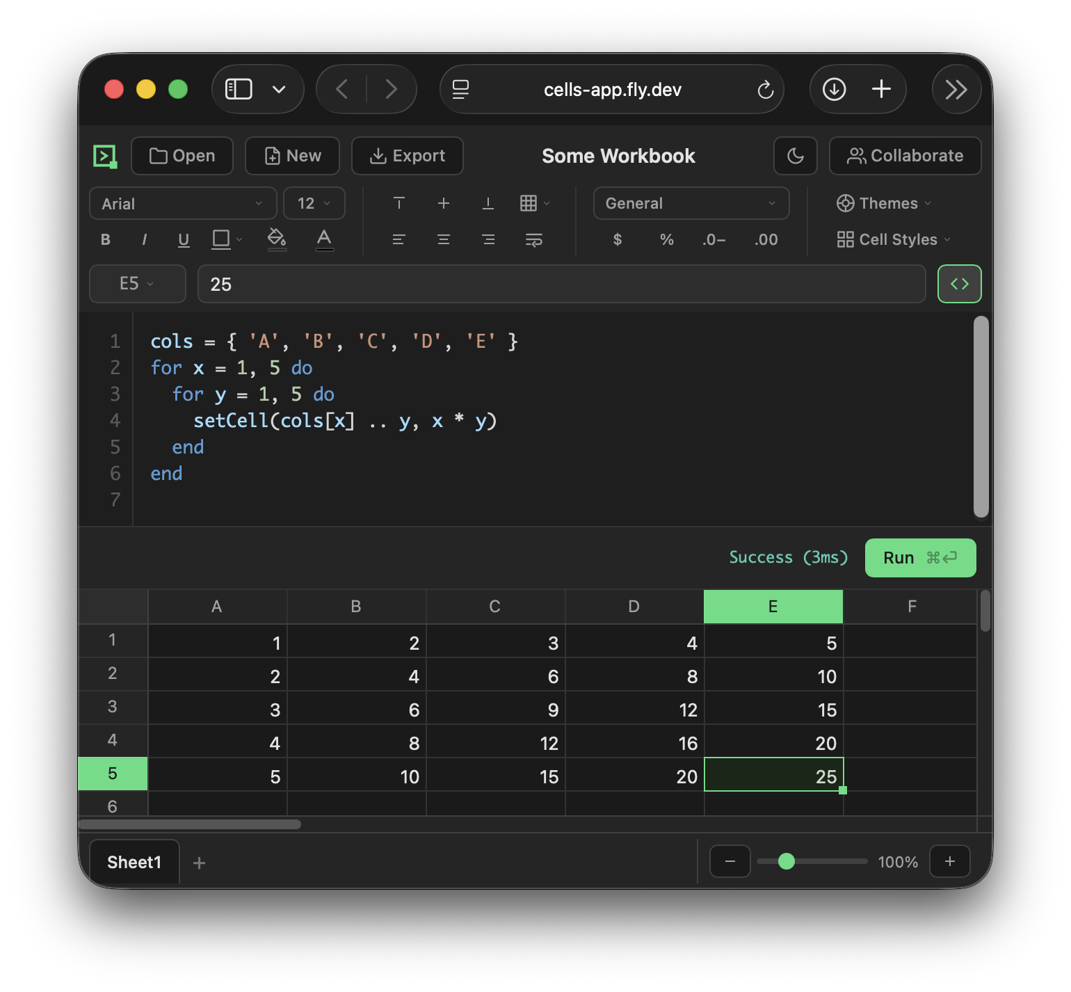
Task: Apply percent number format
Action: 667,240
